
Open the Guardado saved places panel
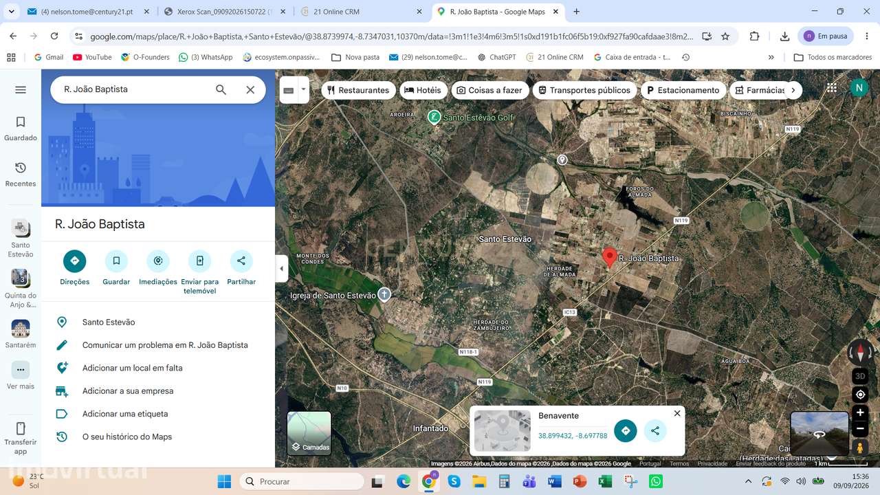(x=21, y=128)
